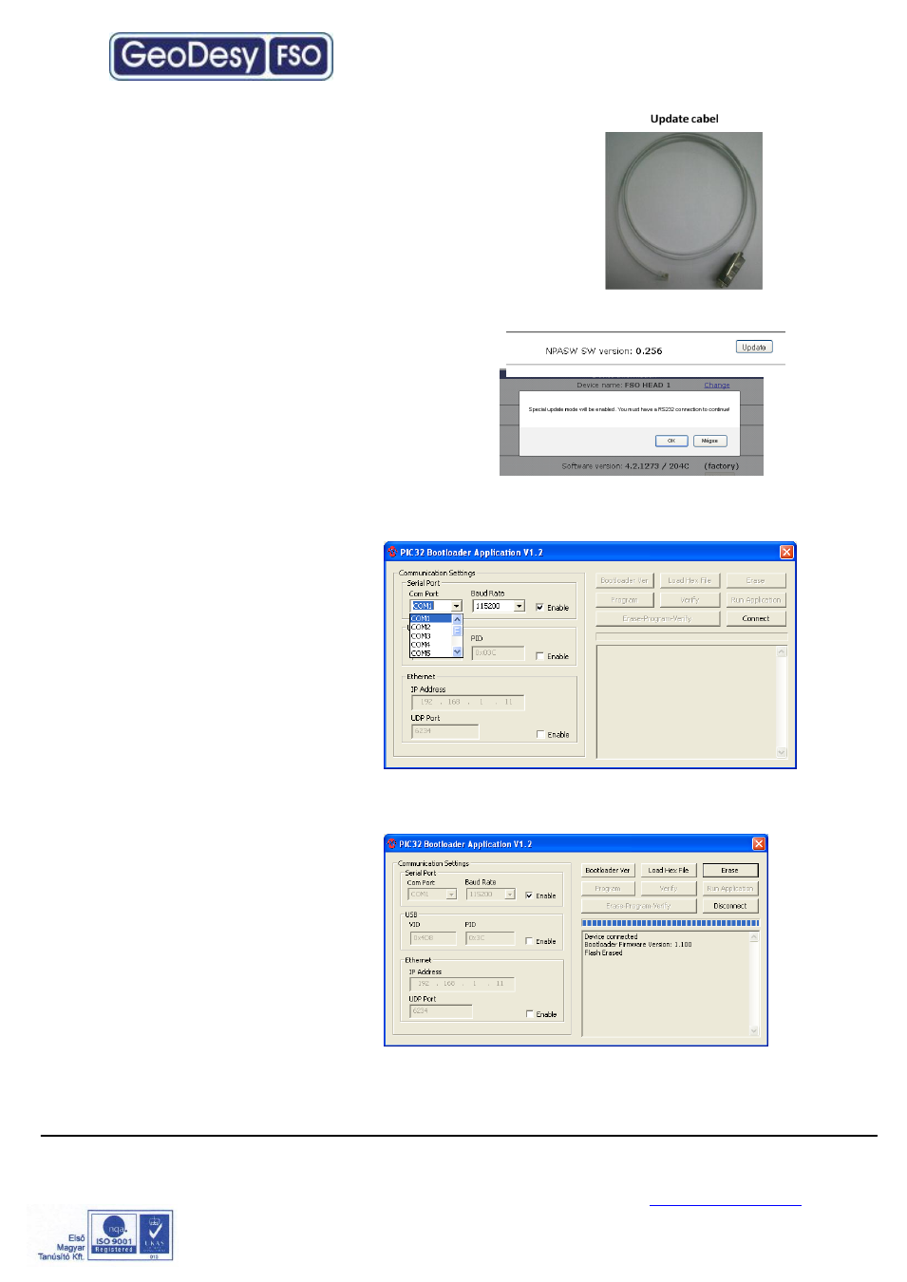
Task: Open the Com Port combo arrow in the disconnected Bootloader window
Action: tap(457, 606)
